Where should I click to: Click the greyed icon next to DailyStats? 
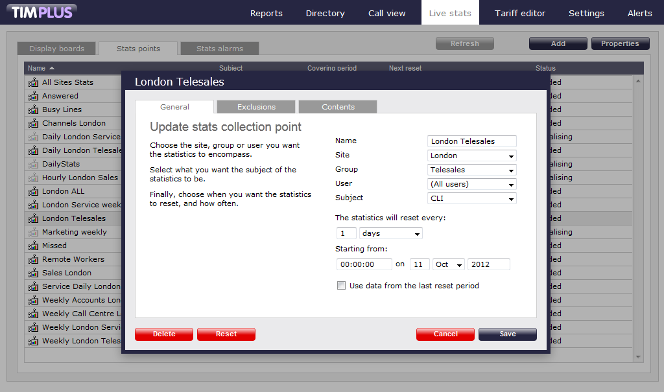[x=33, y=164]
